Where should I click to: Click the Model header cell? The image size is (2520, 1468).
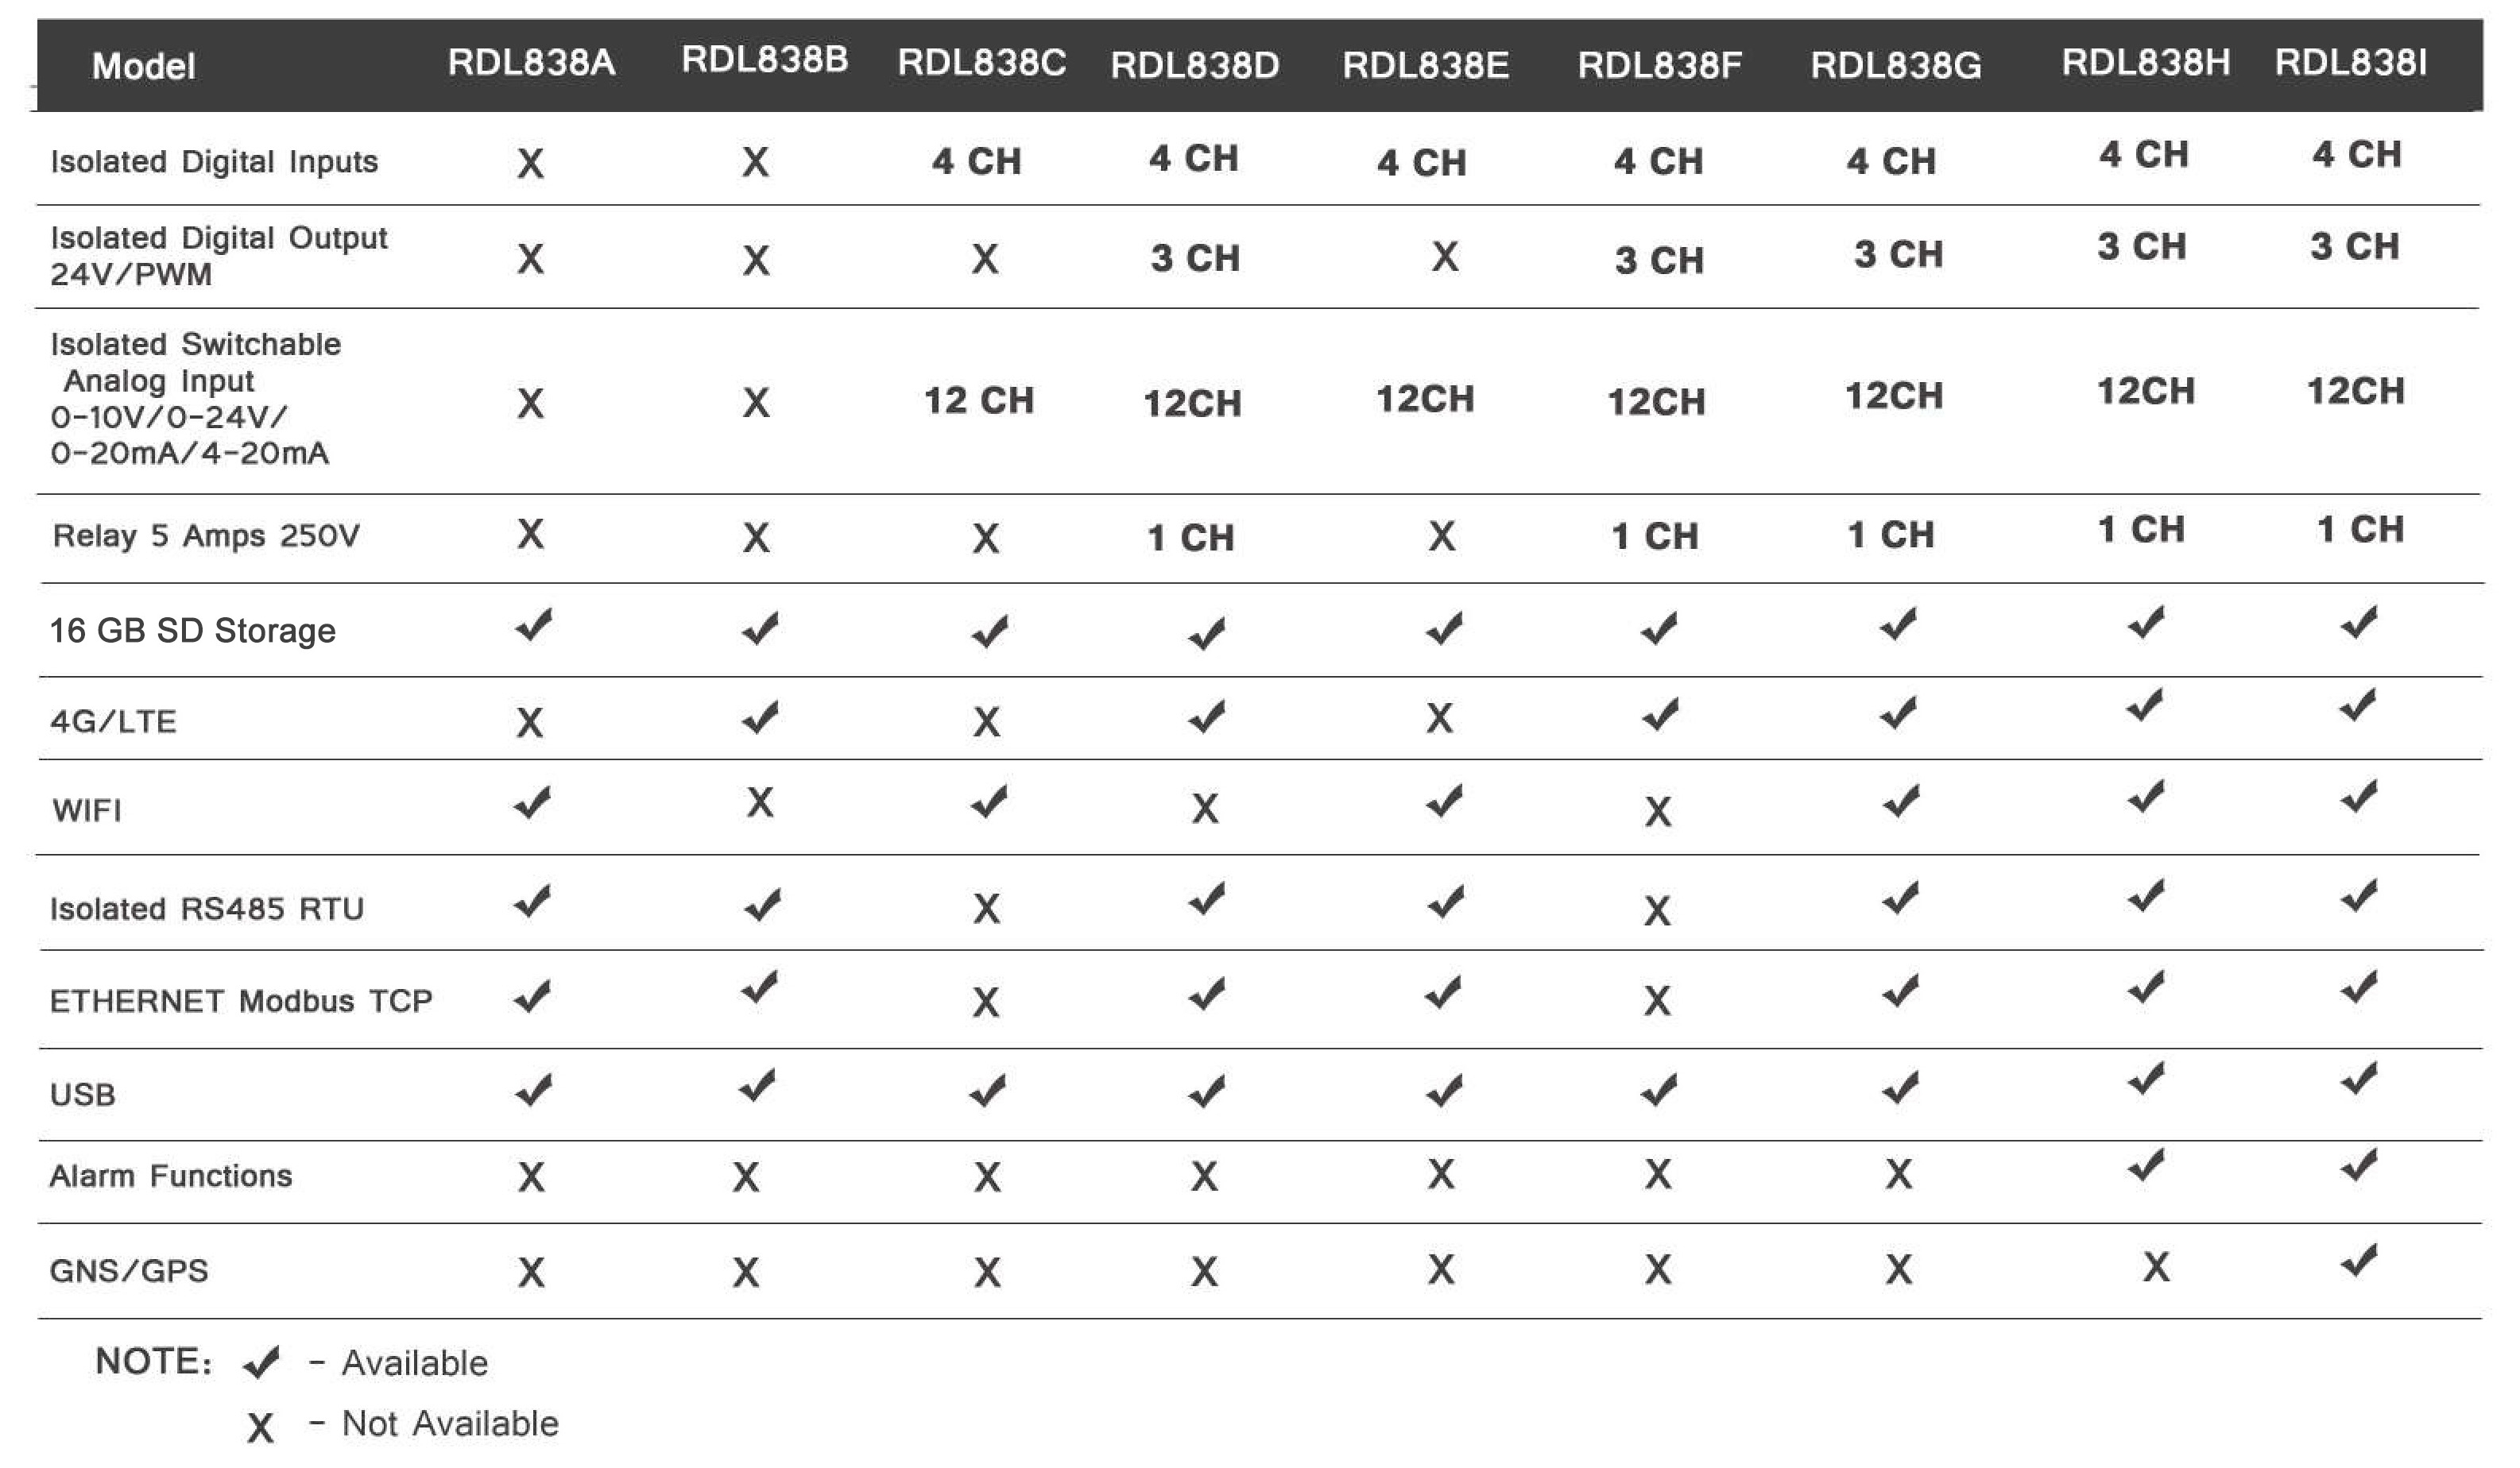coord(143,67)
